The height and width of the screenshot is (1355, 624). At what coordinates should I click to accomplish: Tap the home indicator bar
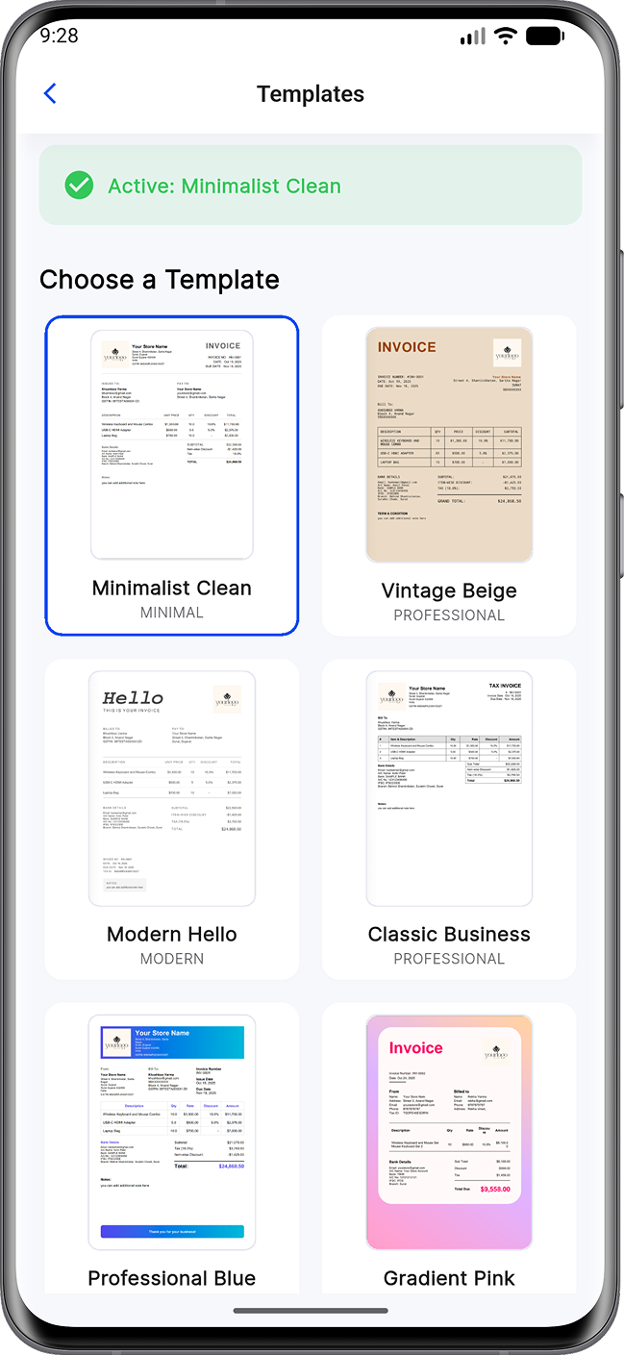(312, 1311)
